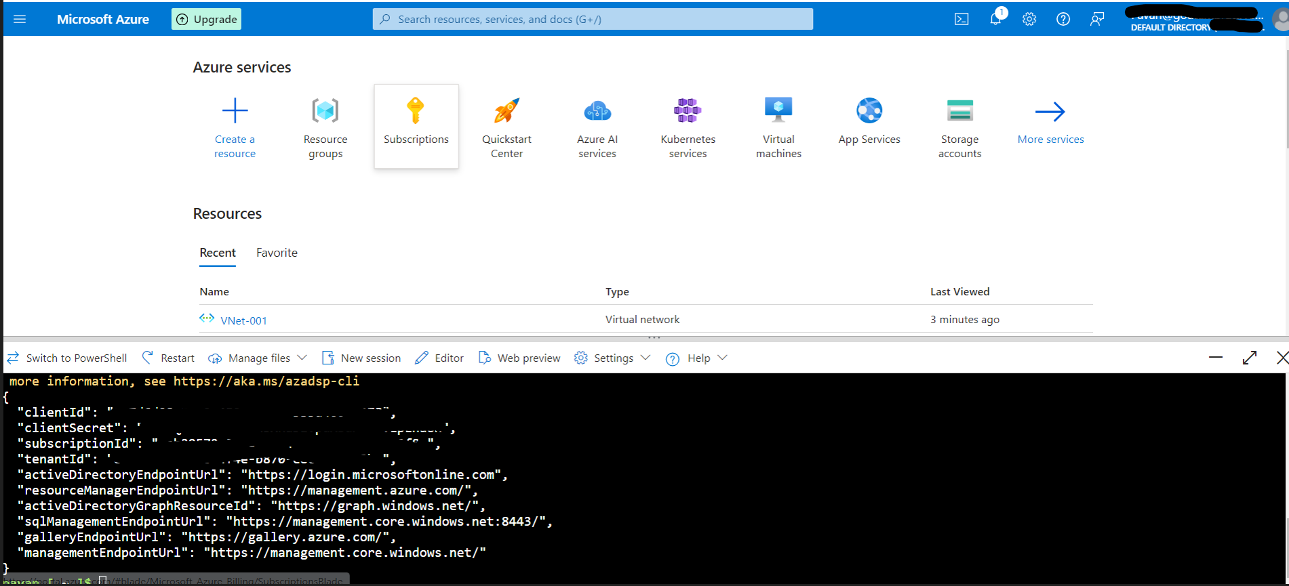Open Virtual machines service
Screen dimensions: 1289x586
tap(778, 127)
